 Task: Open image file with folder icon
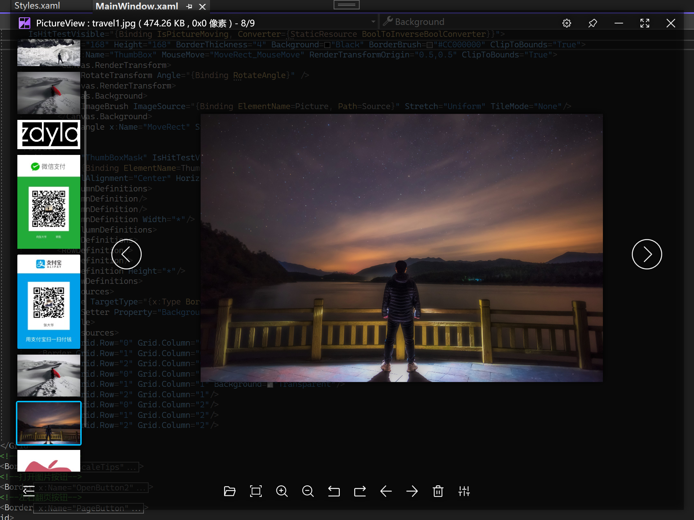pos(230,491)
